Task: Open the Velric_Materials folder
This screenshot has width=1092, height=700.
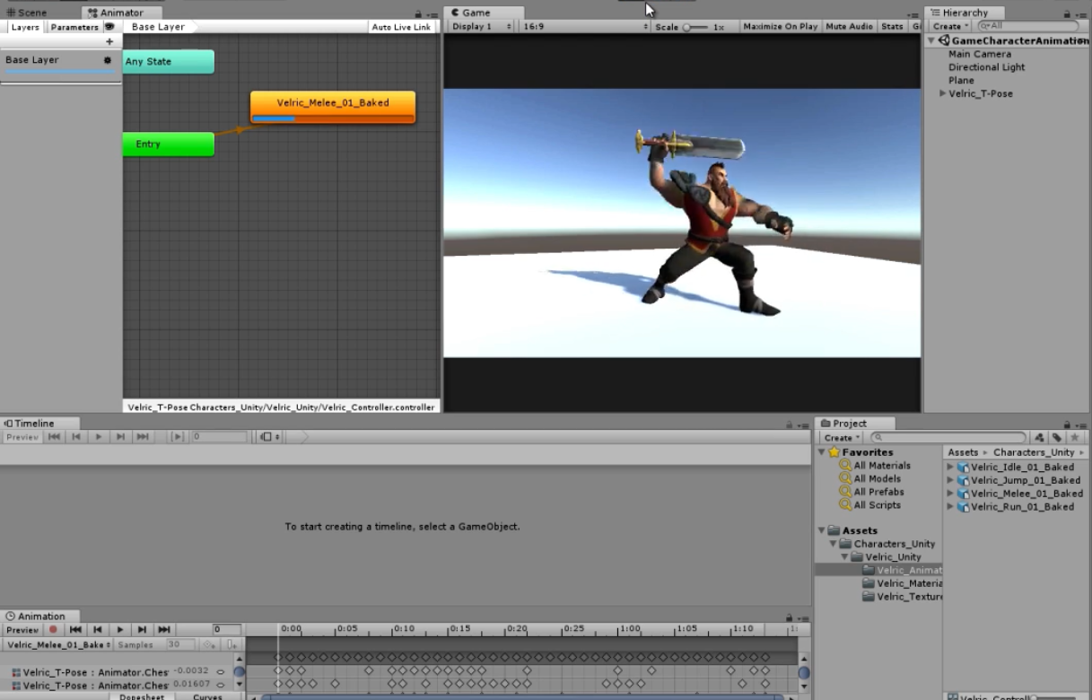Action: coord(902,583)
